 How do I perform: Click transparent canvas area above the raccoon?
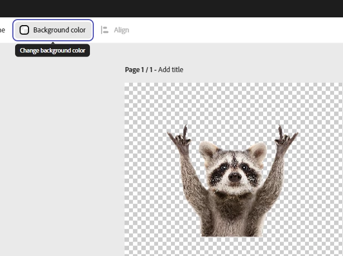(x=234, y=103)
